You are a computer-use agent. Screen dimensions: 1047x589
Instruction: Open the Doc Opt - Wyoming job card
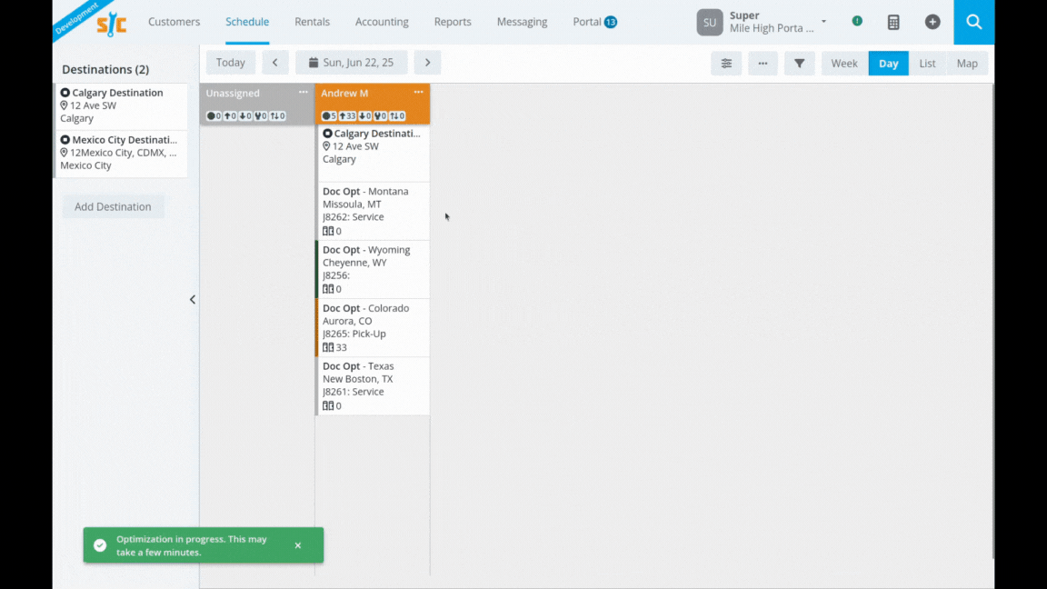click(x=373, y=269)
